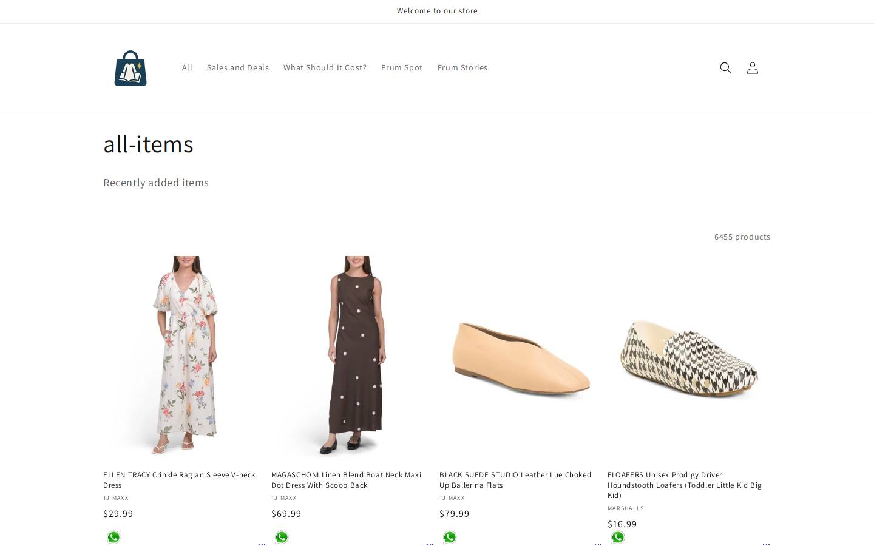Click the $79.99 price

click(455, 514)
